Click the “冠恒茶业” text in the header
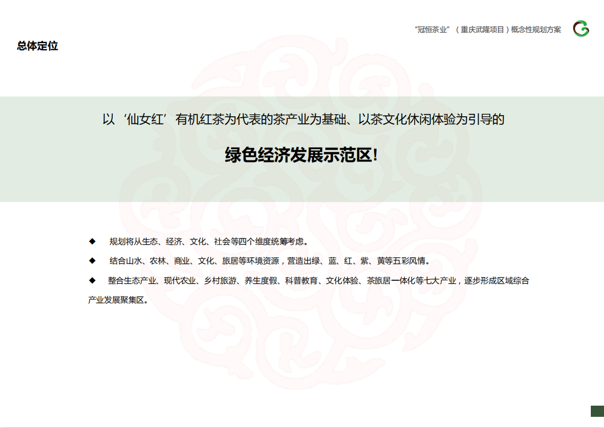This screenshot has height=428, width=604. [433, 30]
